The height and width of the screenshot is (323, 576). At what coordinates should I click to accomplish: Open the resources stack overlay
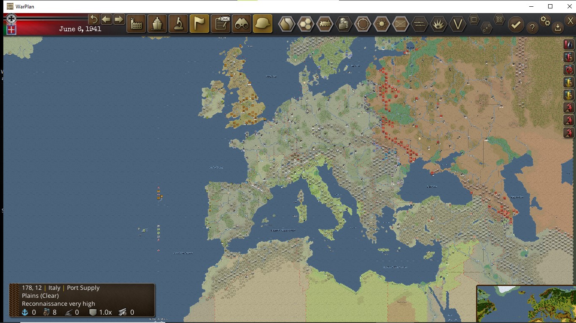(x=343, y=24)
